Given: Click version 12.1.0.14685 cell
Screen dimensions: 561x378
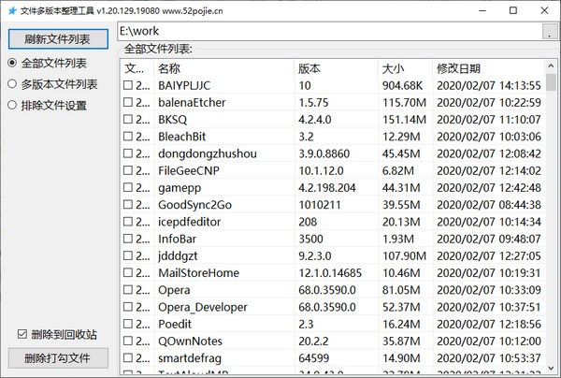Looking at the screenshot, I should [x=330, y=273].
